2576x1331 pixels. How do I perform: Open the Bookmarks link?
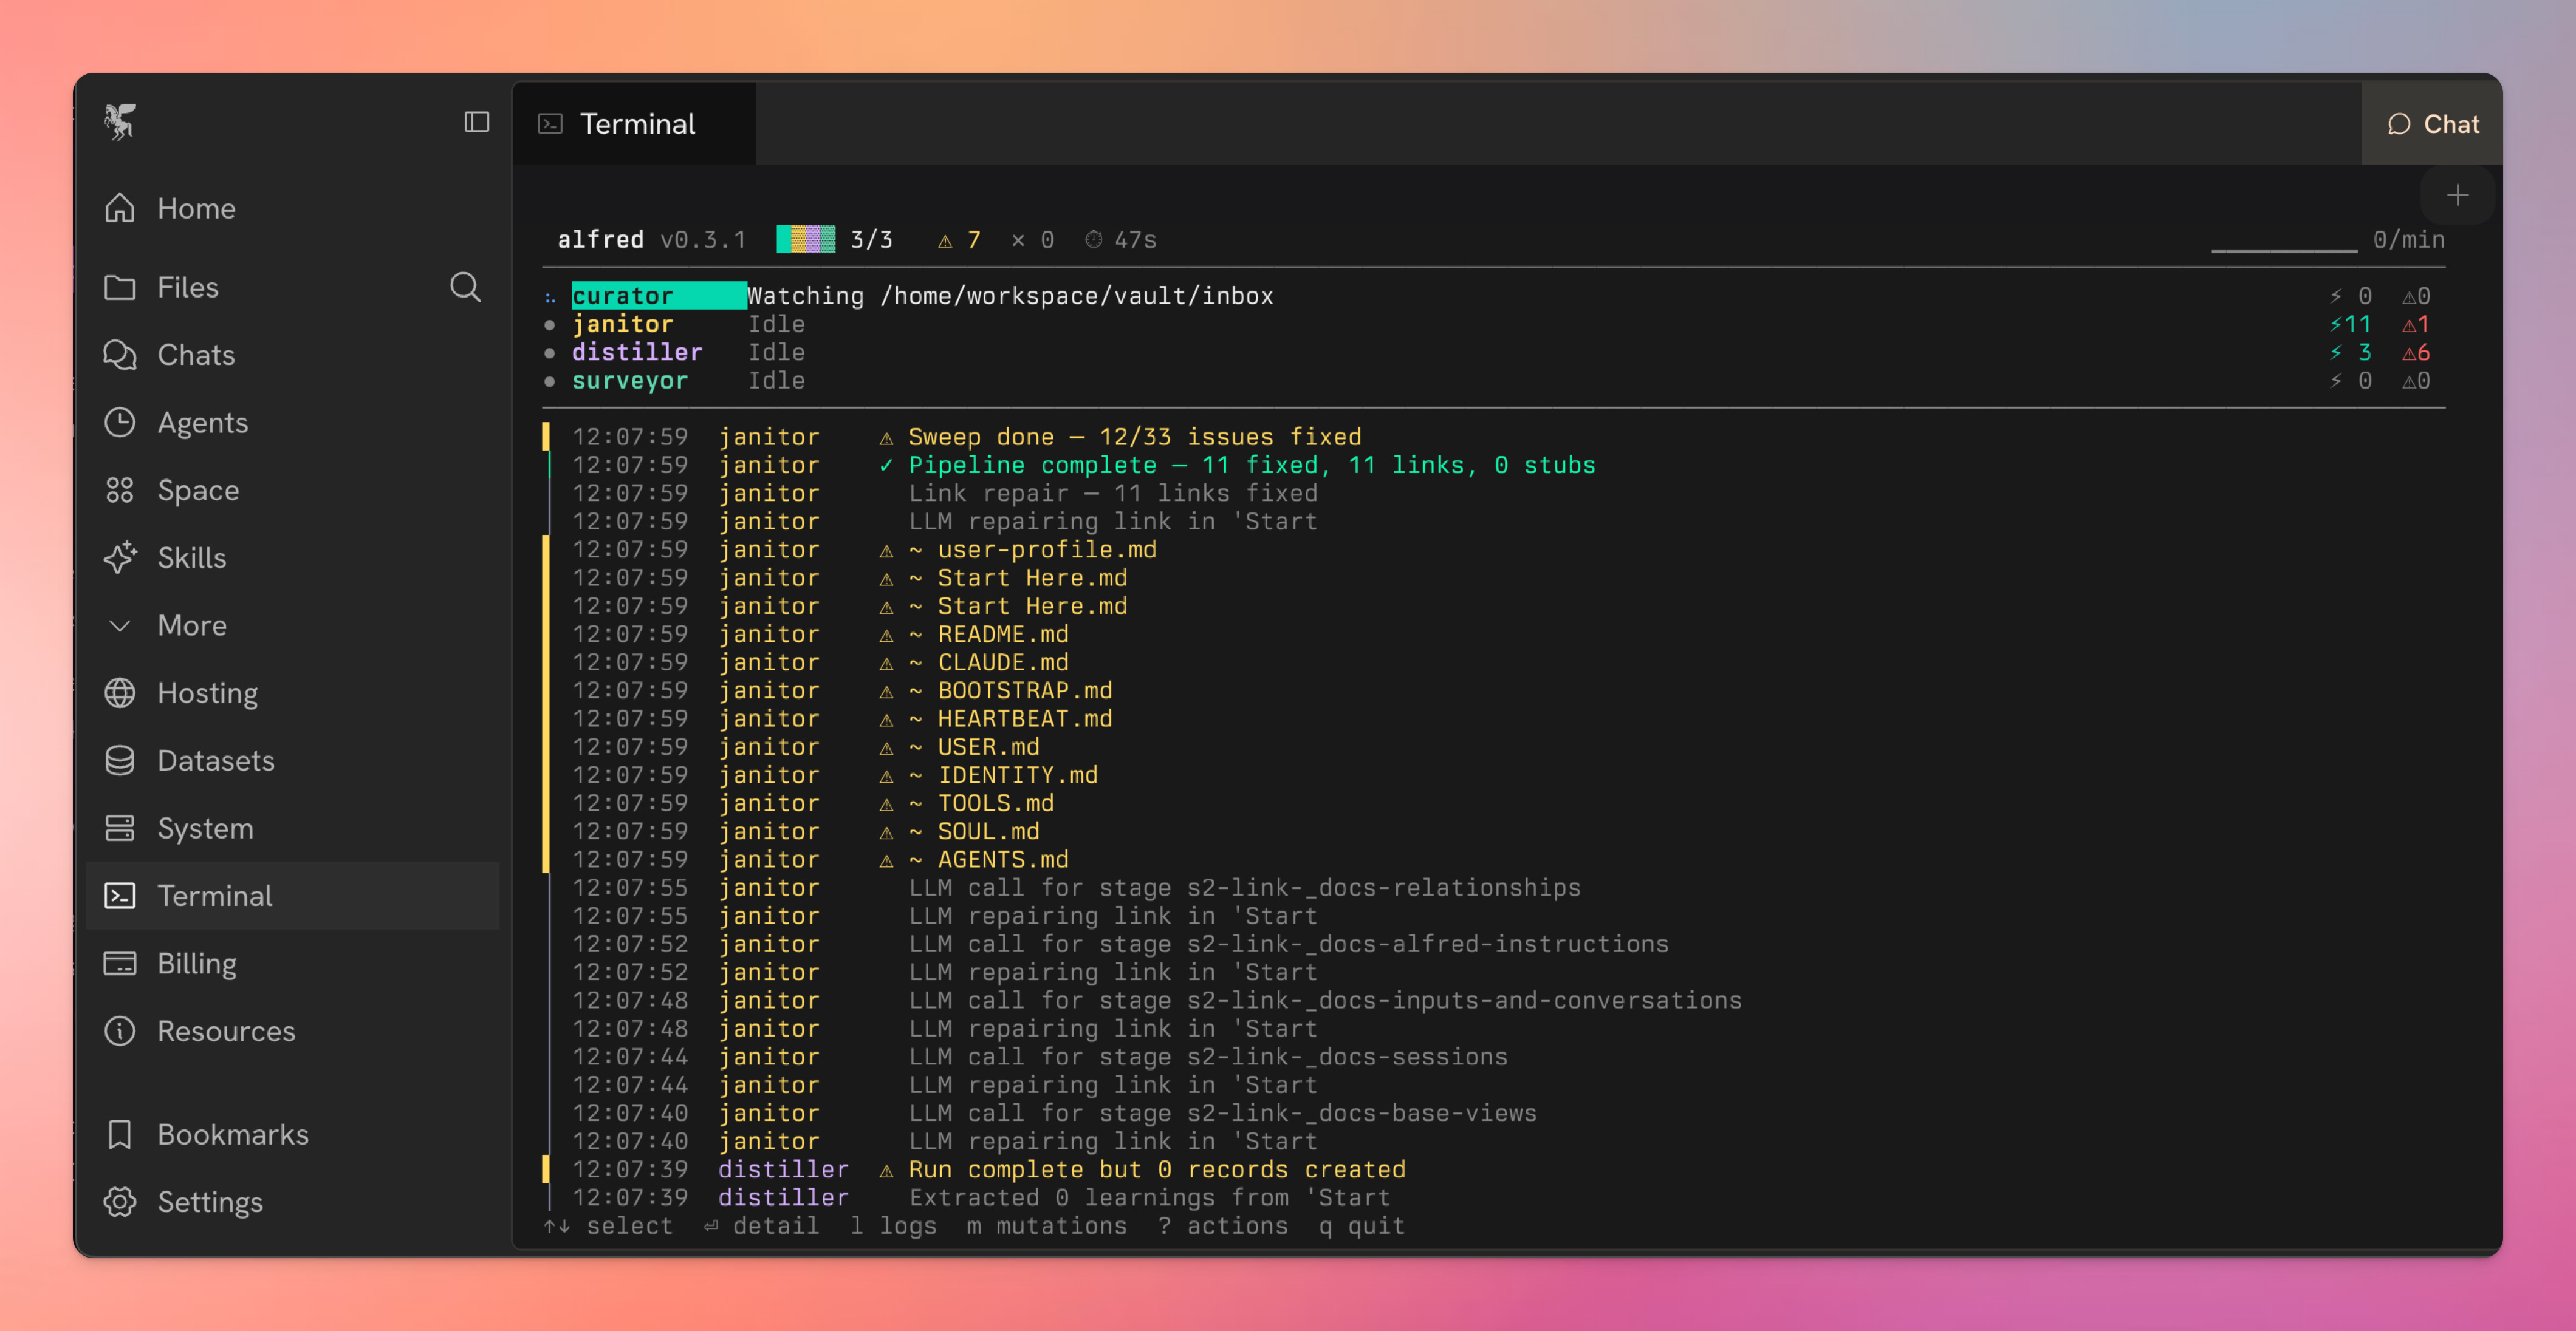pyautogui.click(x=232, y=1134)
